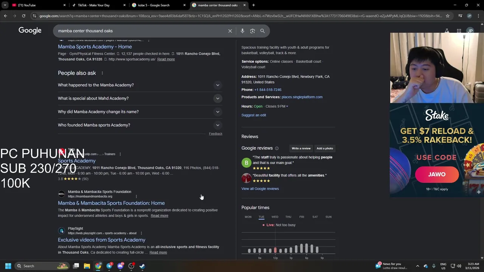Image resolution: width=484 pixels, height=272 pixels.
Task: Open Steam from the taskbar
Action: coord(142,266)
